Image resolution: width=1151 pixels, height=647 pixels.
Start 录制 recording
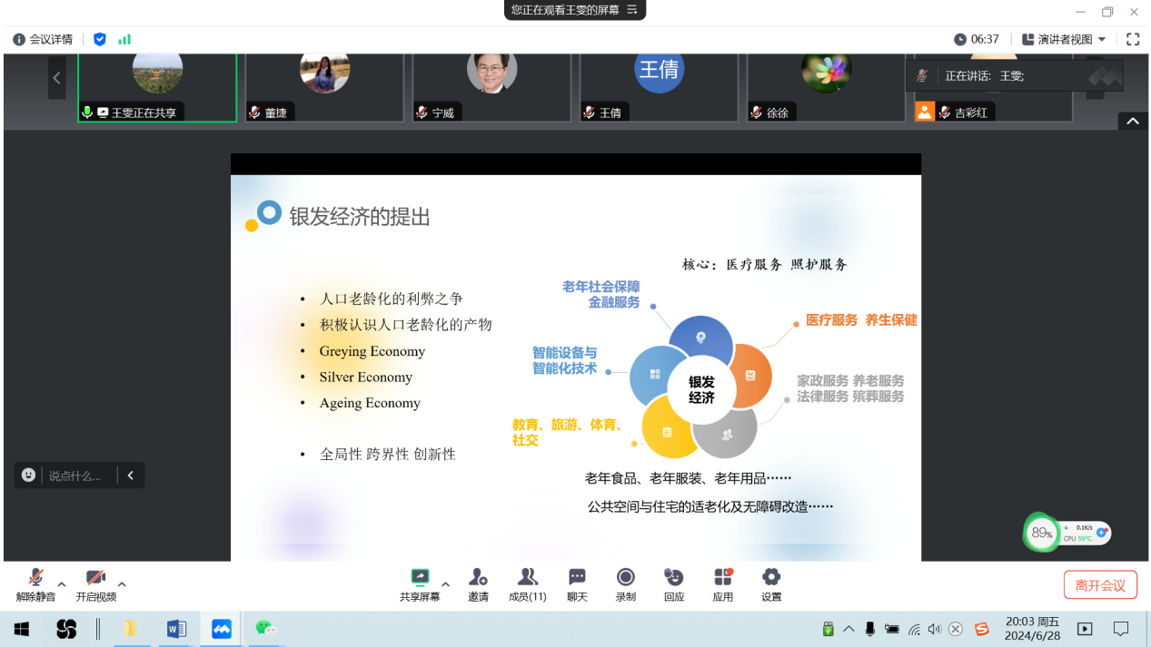tap(625, 578)
